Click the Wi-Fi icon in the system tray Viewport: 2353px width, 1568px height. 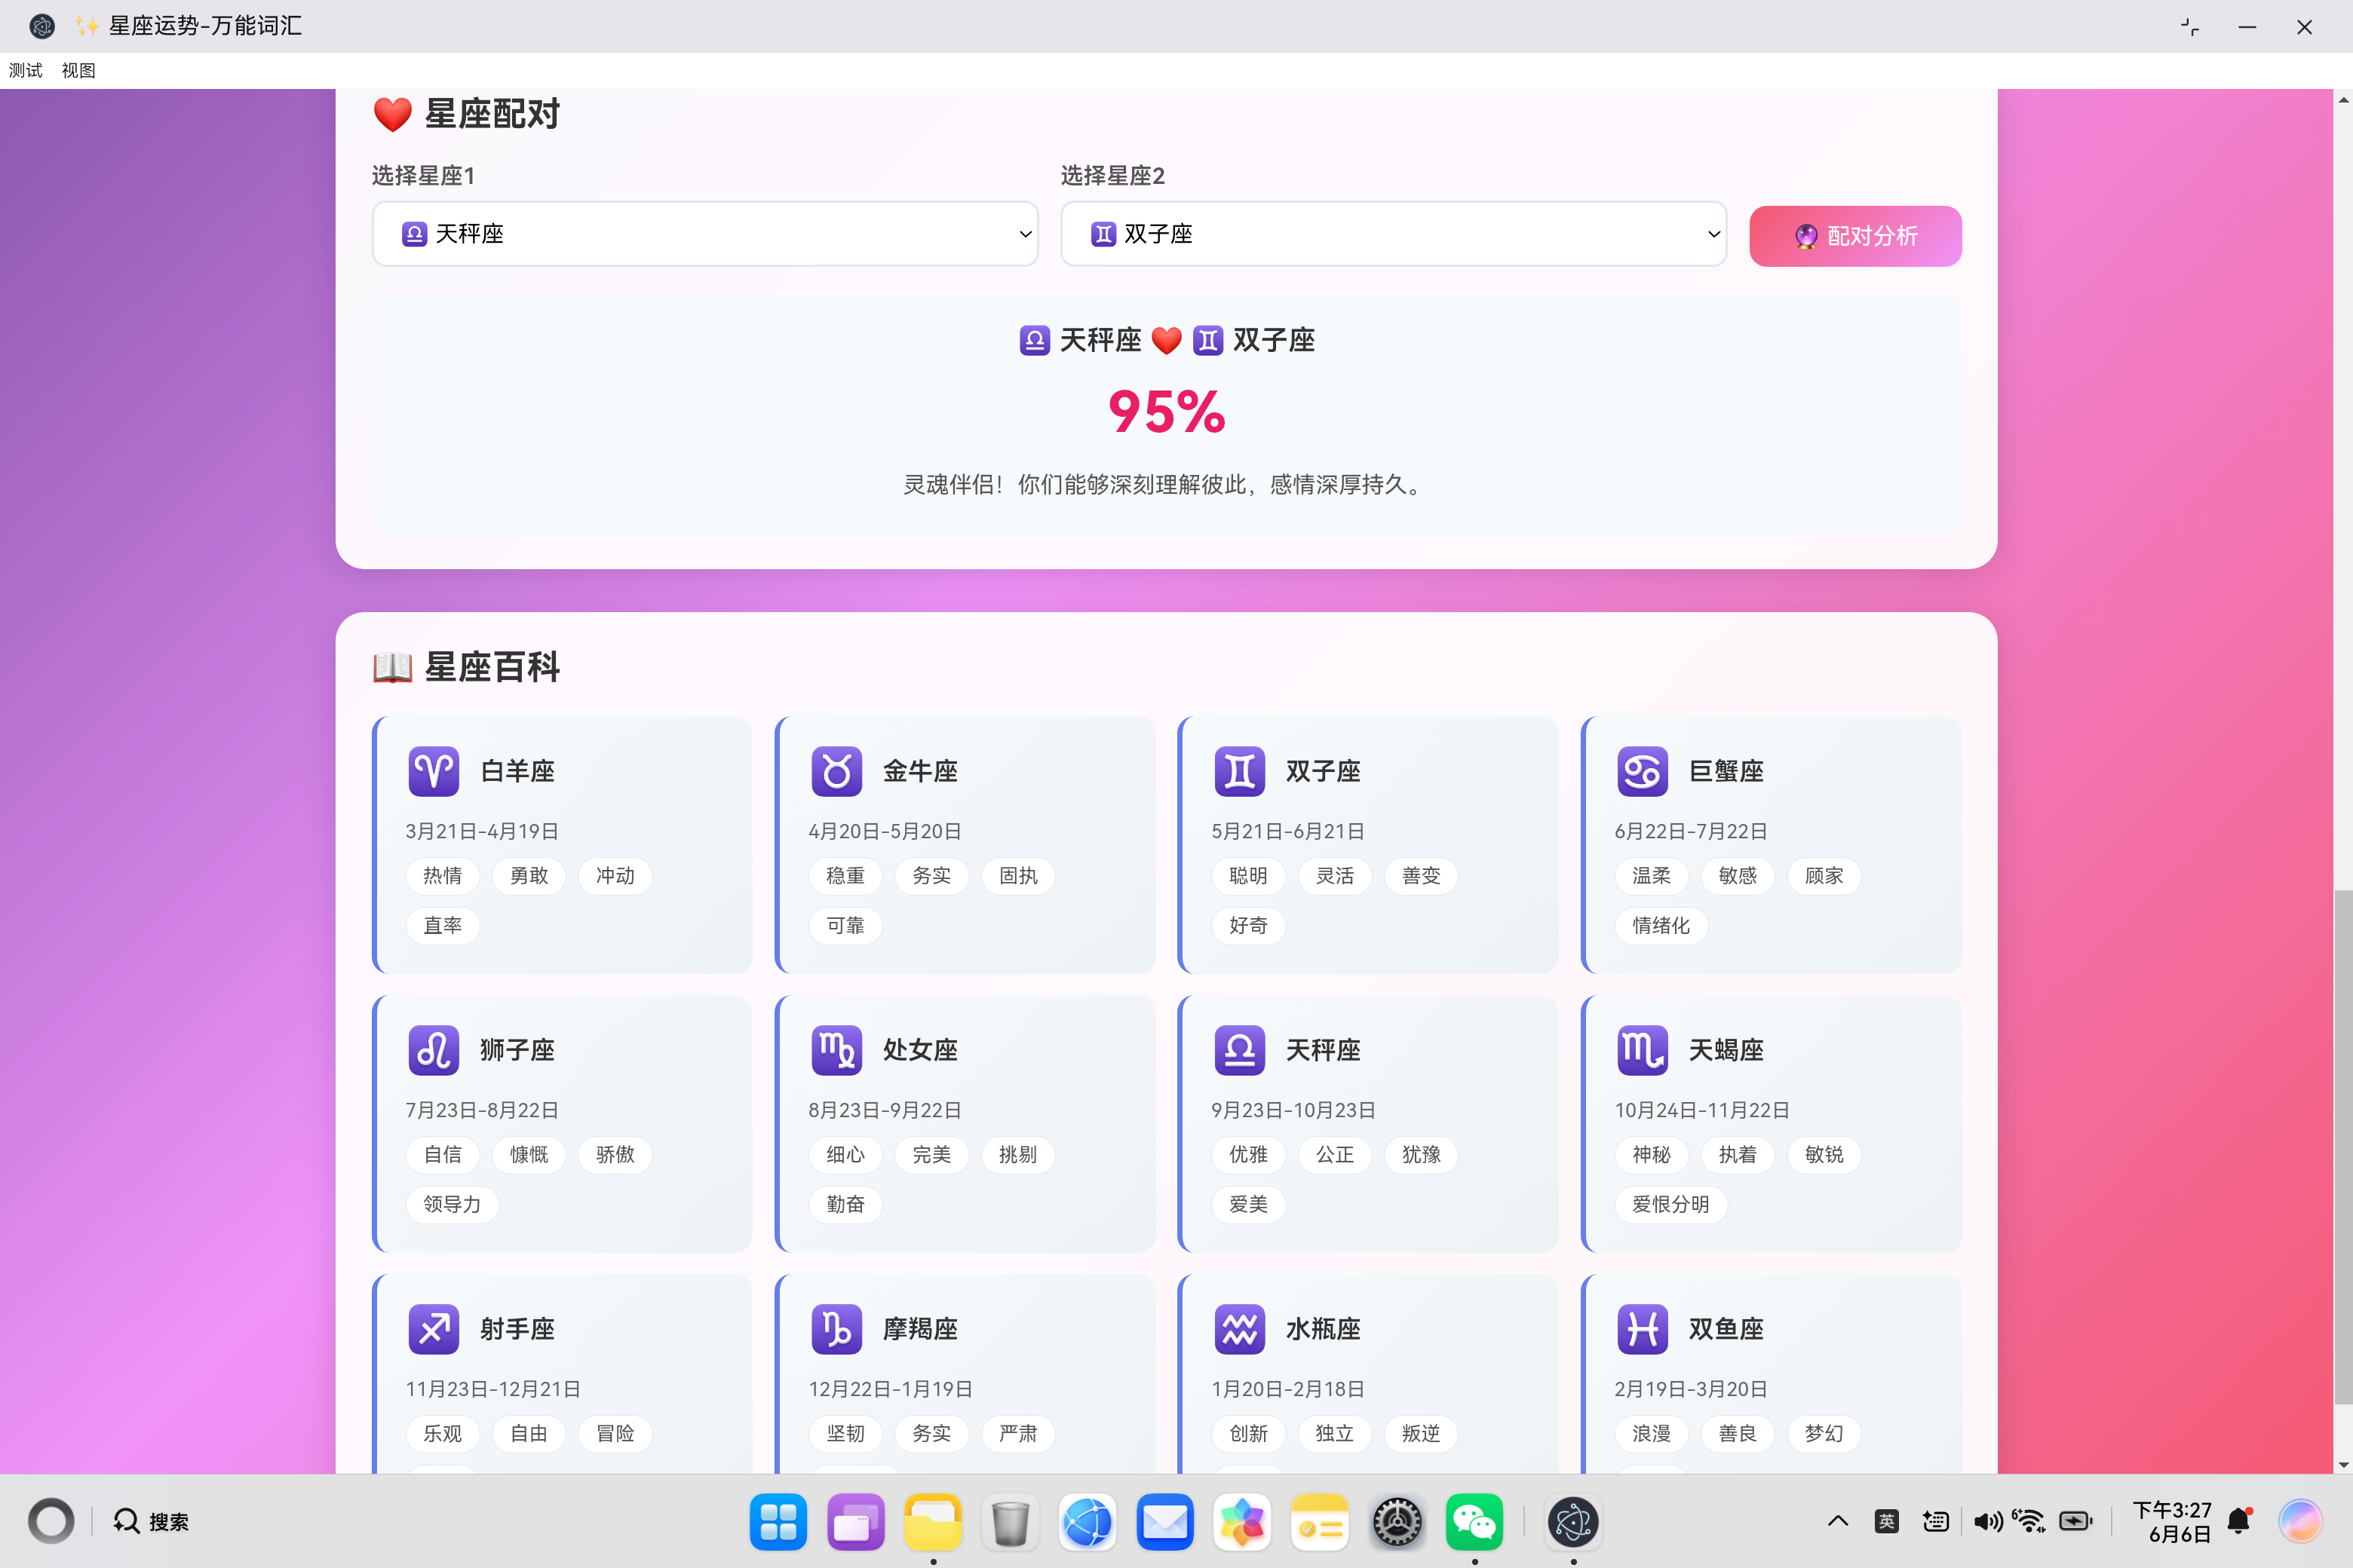tap(2030, 1521)
